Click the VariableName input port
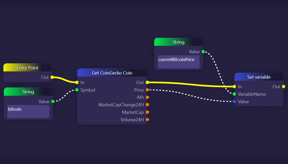 point(234,94)
